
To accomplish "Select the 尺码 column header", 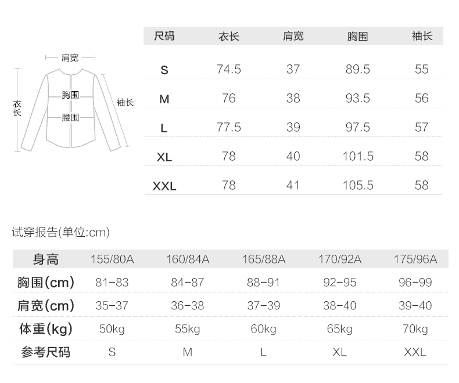I will (164, 36).
